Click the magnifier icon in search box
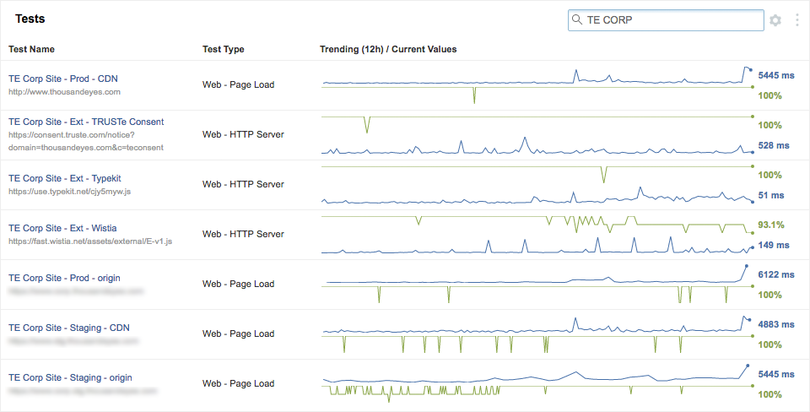Viewport: 810px width, 412px height. [577, 20]
